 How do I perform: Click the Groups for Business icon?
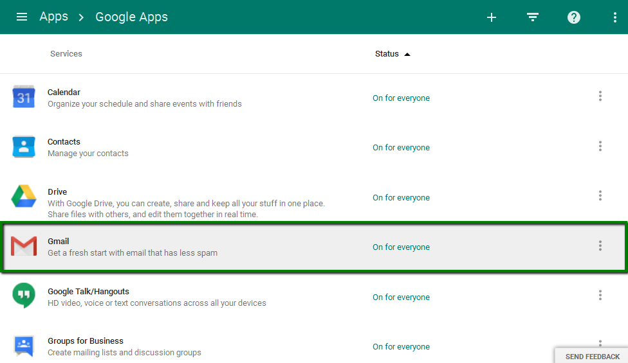point(24,346)
